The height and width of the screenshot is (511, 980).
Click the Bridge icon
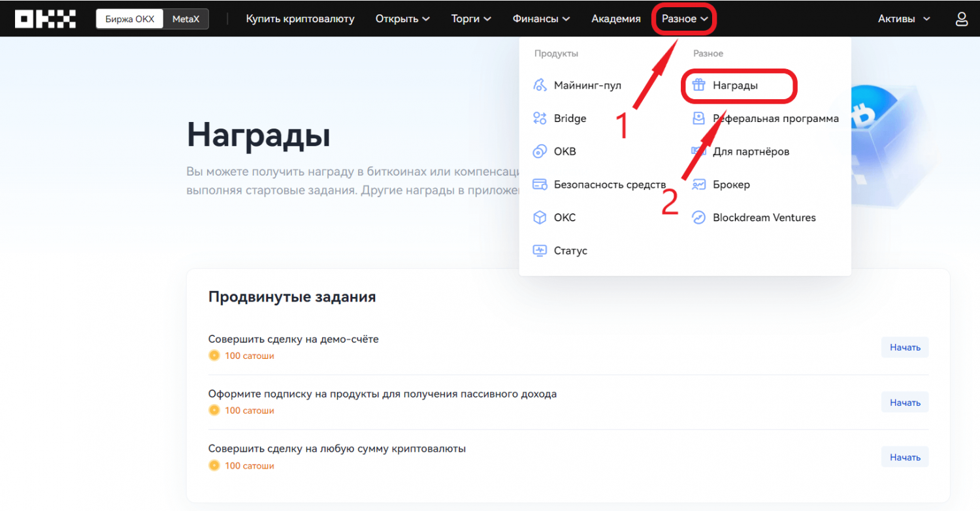540,118
